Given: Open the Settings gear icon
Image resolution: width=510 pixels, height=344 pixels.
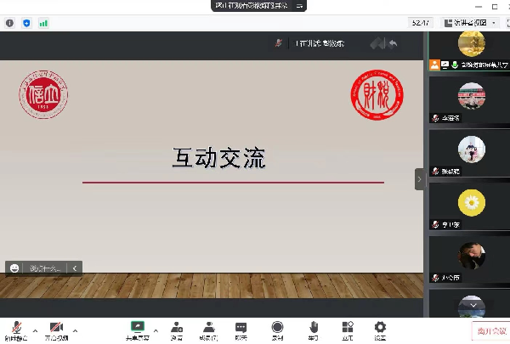Looking at the screenshot, I should click(380, 329).
